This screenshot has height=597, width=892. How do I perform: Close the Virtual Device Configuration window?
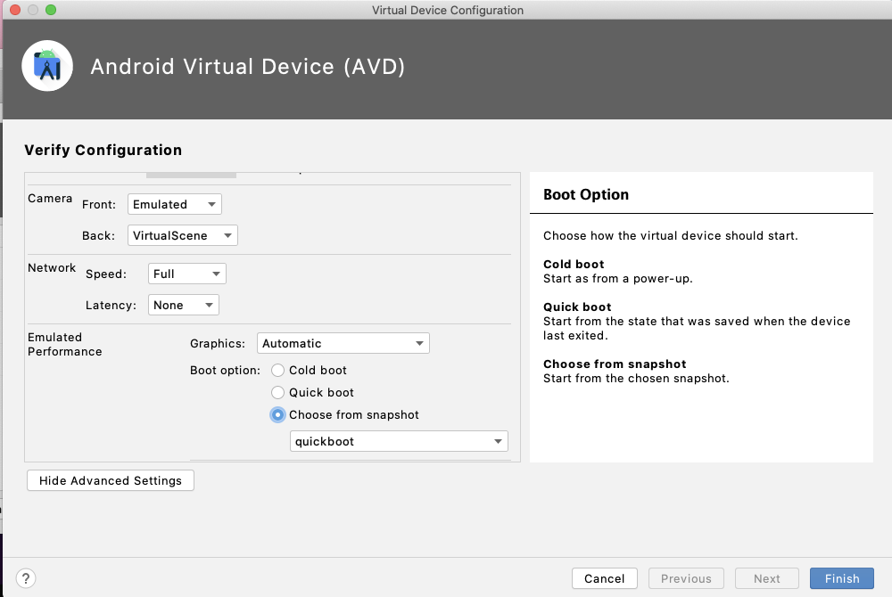[15, 10]
